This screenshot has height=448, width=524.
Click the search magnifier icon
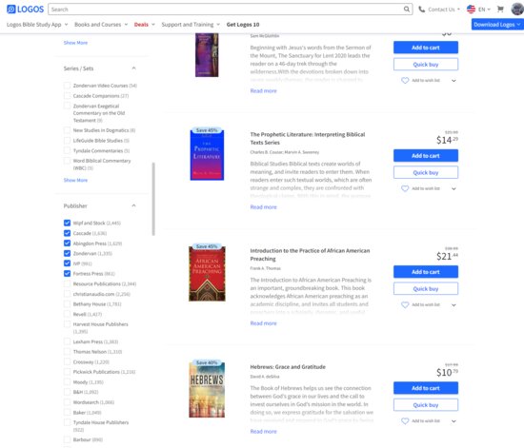pyautogui.click(x=407, y=9)
